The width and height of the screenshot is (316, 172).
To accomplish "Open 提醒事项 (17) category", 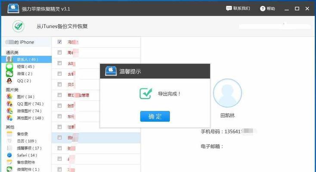I will [x=29, y=148].
